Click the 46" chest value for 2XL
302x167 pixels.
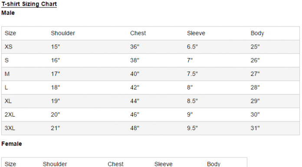click(135, 115)
